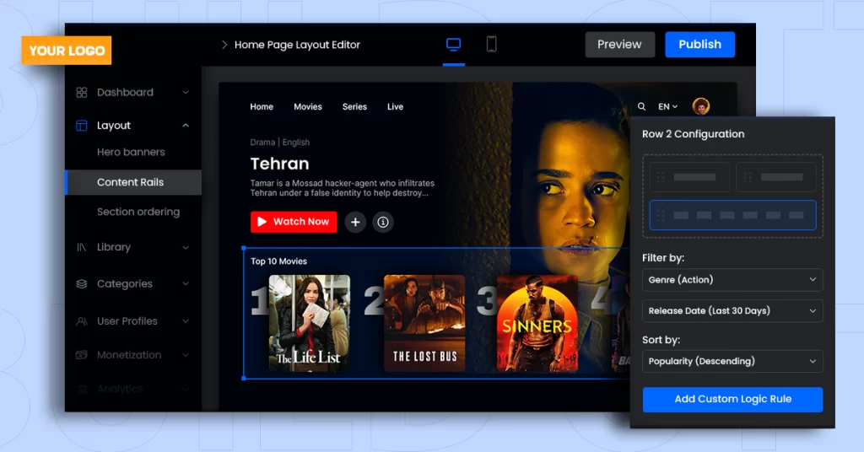
Task: Click the Categories stack icon
Action: point(82,284)
